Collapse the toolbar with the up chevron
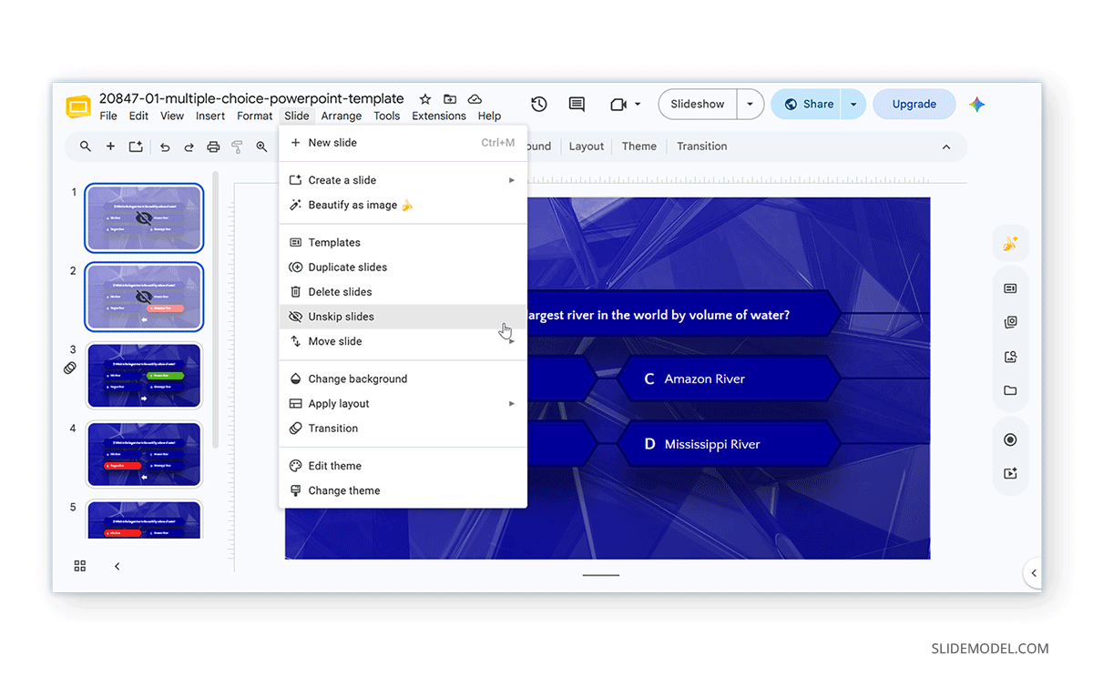 945,146
